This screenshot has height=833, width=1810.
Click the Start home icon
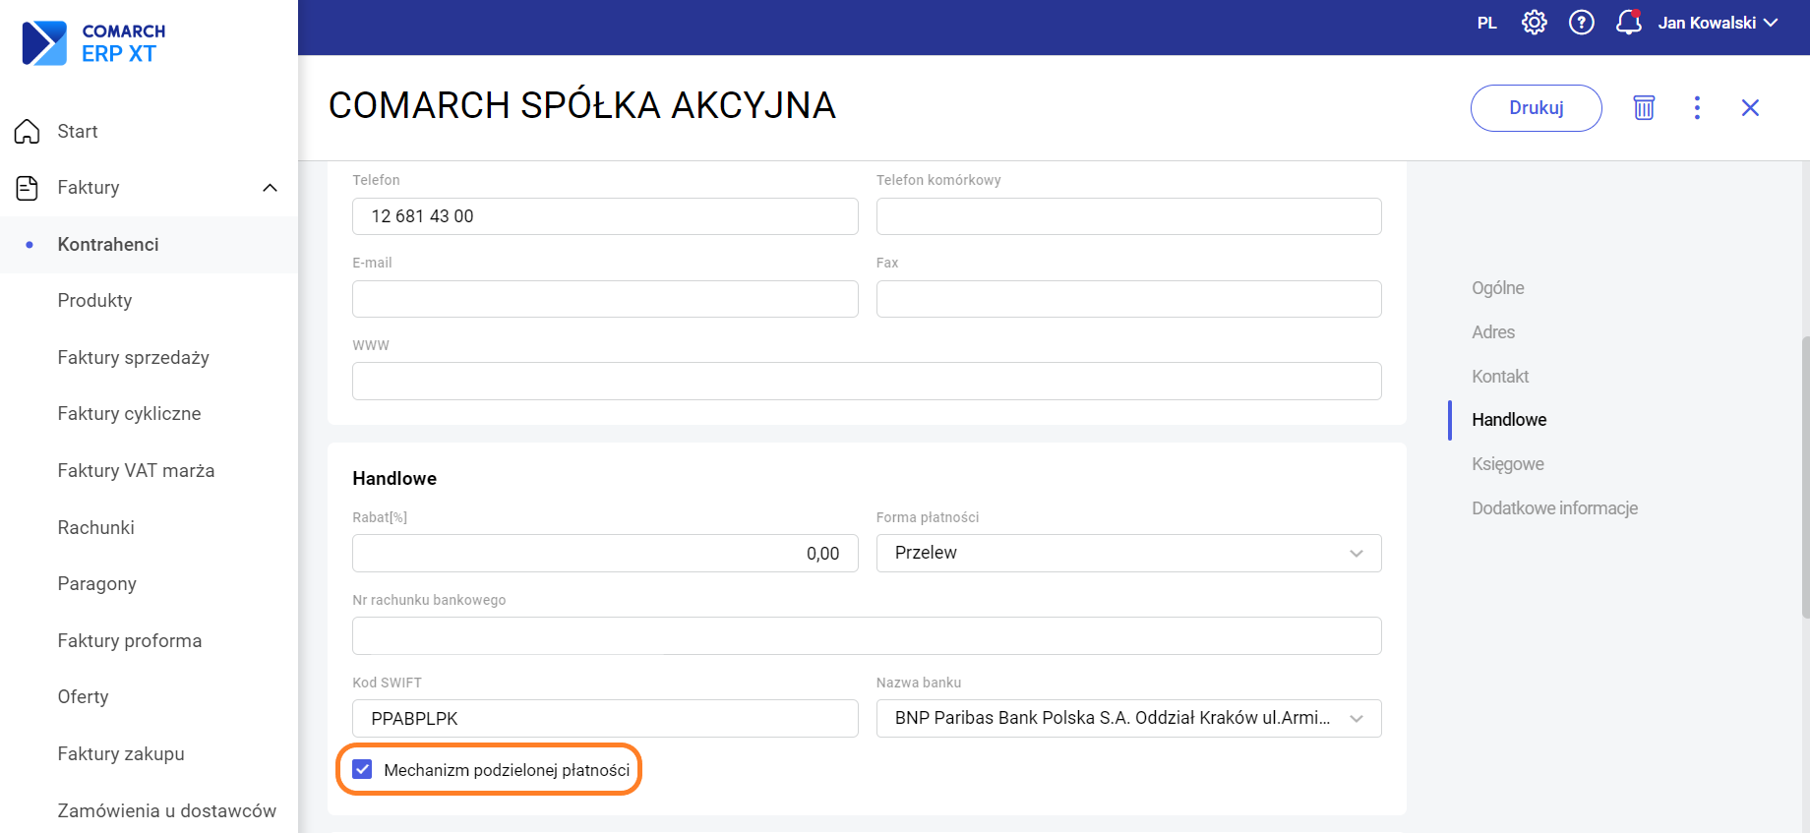[28, 132]
